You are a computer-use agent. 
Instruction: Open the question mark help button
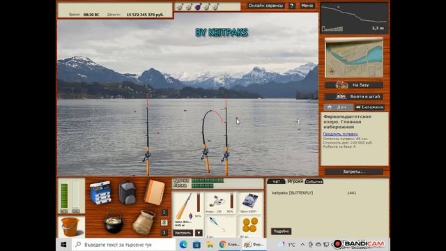tap(292, 6)
